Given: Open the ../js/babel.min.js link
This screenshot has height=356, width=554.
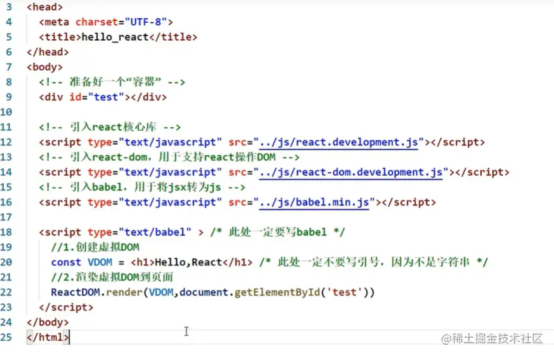Looking at the screenshot, I should [x=314, y=202].
